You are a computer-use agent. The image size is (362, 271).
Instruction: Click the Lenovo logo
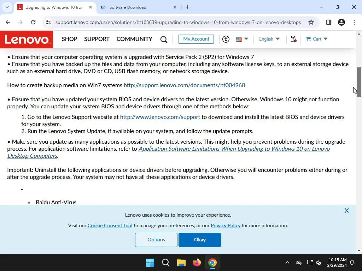coord(27,40)
